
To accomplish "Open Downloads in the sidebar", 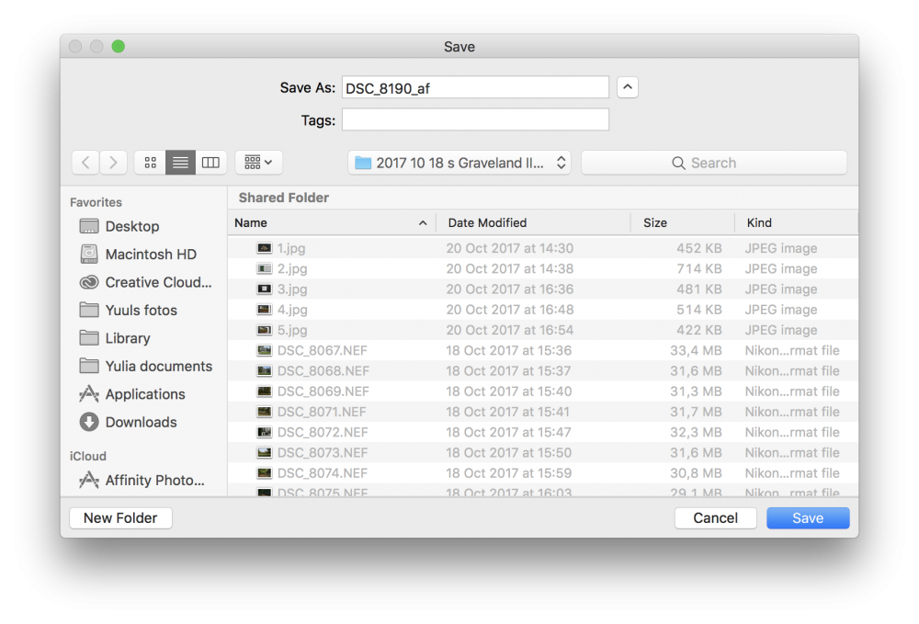I will pyautogui.click(x=128, y=422).
